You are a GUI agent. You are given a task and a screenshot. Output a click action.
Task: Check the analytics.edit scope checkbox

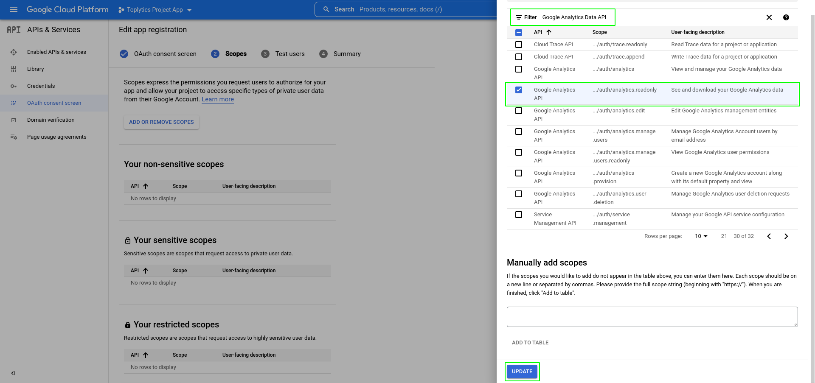click(519, 111)
